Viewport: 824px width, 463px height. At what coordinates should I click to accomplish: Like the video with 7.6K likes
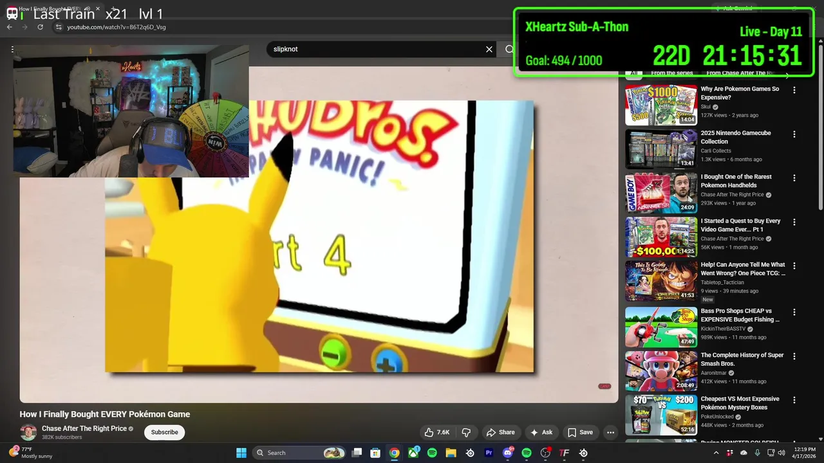(x=436, y=432)
